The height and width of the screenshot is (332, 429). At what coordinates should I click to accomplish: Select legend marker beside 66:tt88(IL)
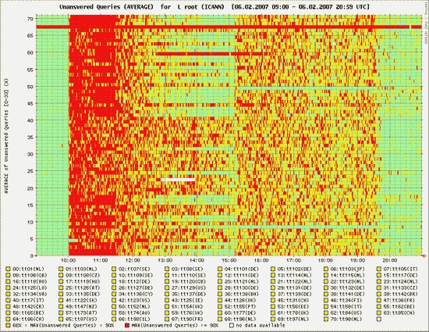point(114,320)
